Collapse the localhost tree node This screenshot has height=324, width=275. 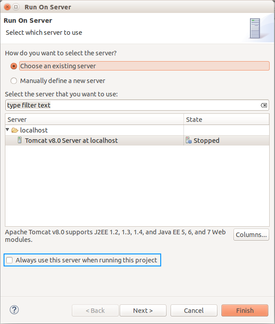pyautogui.click(x=8, y=130)
